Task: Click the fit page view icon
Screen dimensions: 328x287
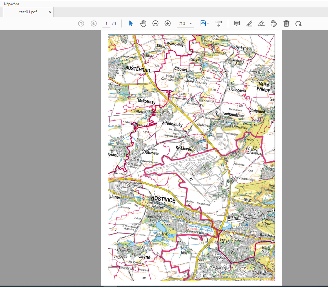Action: (x=203, y=23)
